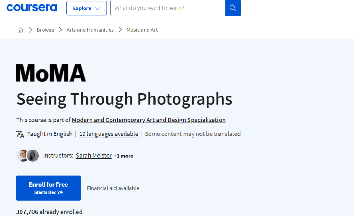Click the second instructor's avatar photo

click(32, 156)
